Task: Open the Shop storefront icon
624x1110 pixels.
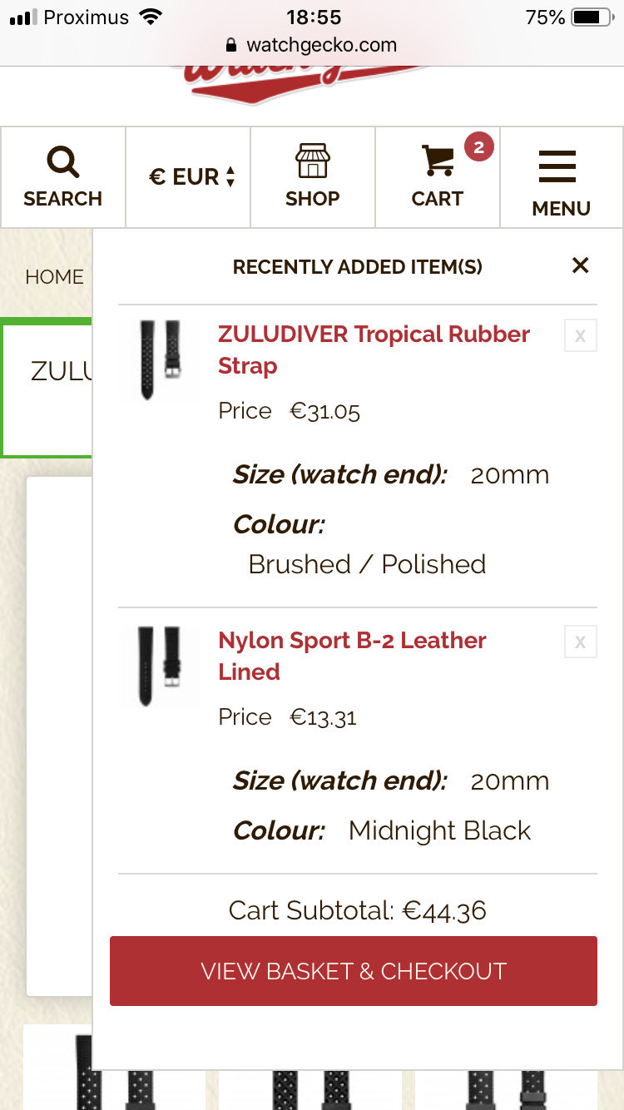Action: click(x=312, y=161)
